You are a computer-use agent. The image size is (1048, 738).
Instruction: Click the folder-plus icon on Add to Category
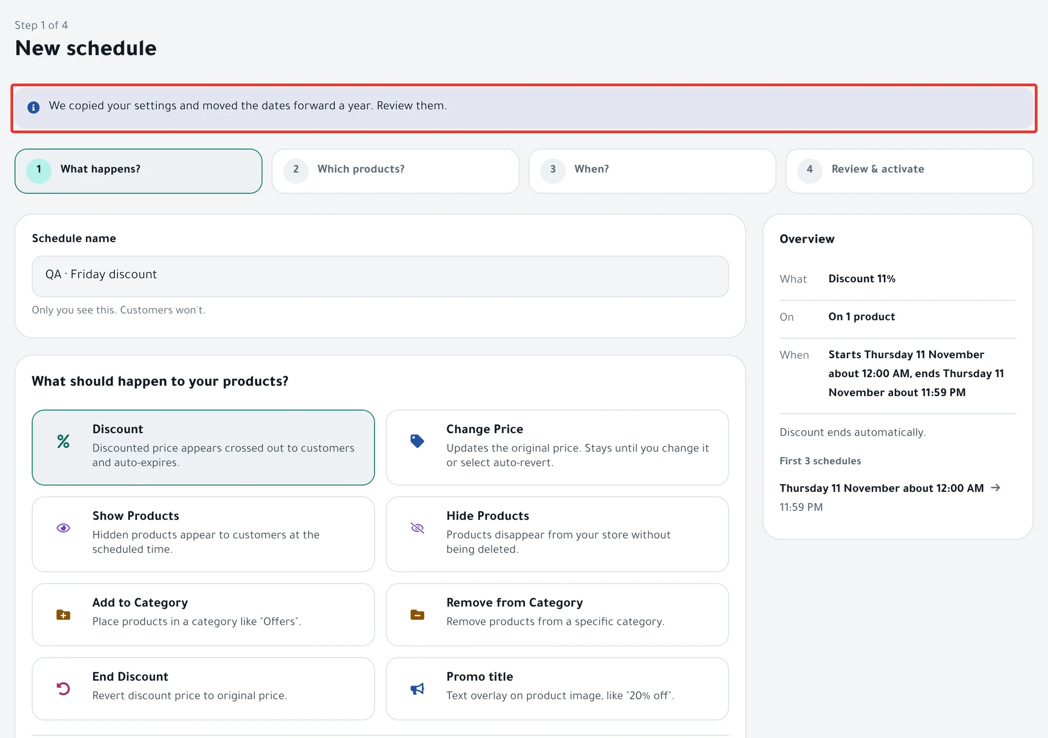(63, 614)
